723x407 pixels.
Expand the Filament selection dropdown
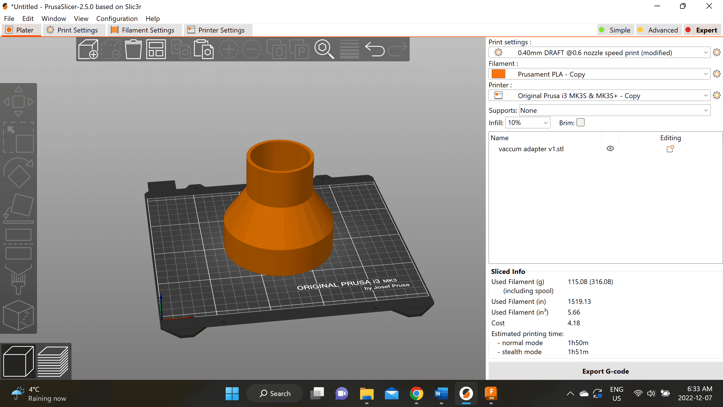[705, 74]
